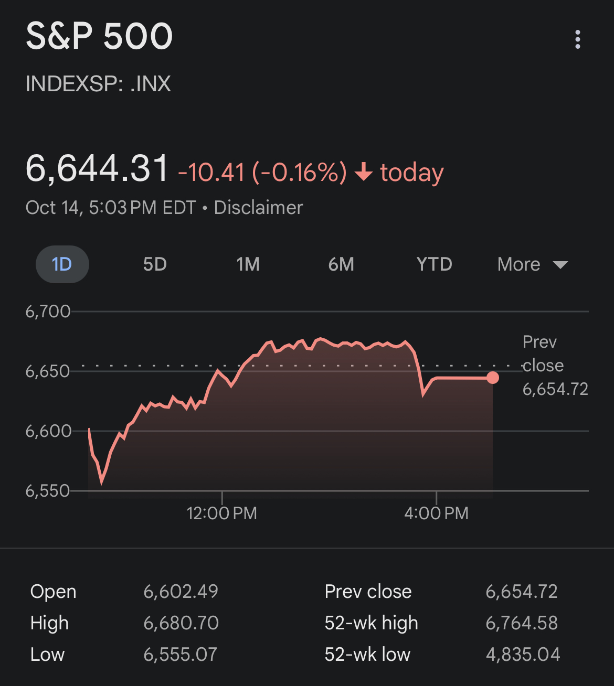Click the red down arrow beside today
The height and width of the screenshot is (686, 614).
click(x=364, y=172)
